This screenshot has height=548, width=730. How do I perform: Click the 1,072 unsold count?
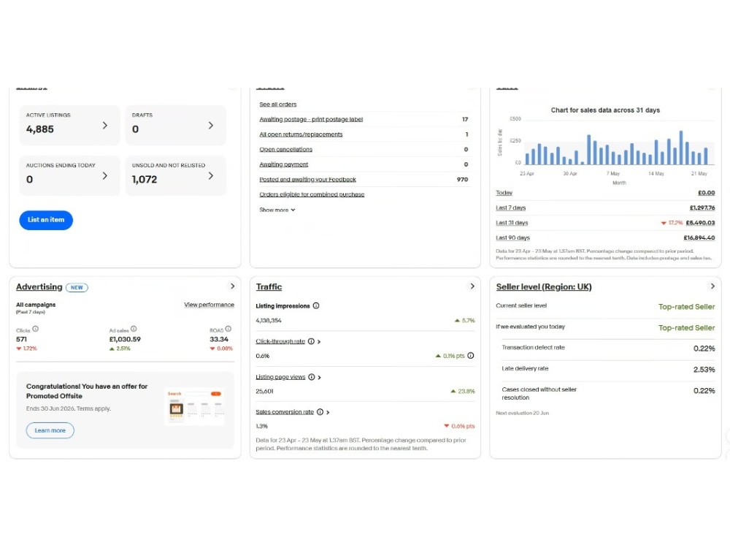145,180
